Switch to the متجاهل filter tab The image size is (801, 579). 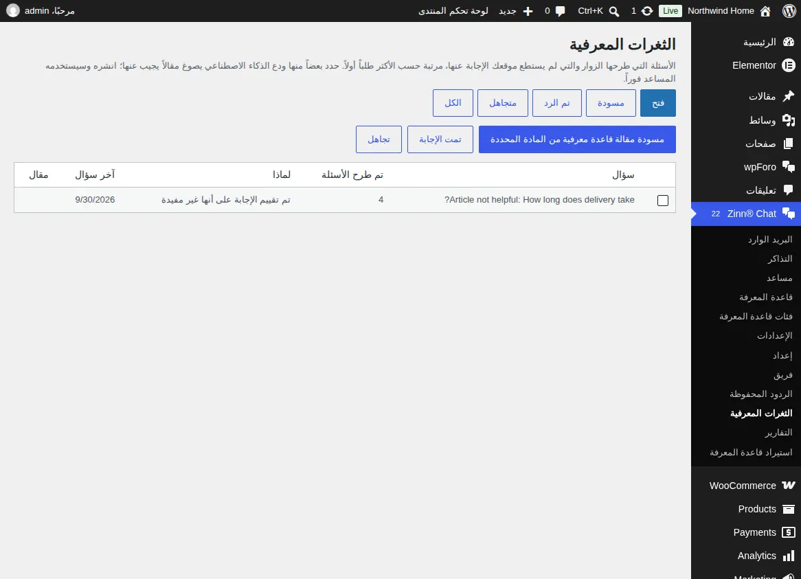click(x=503, y=103)
